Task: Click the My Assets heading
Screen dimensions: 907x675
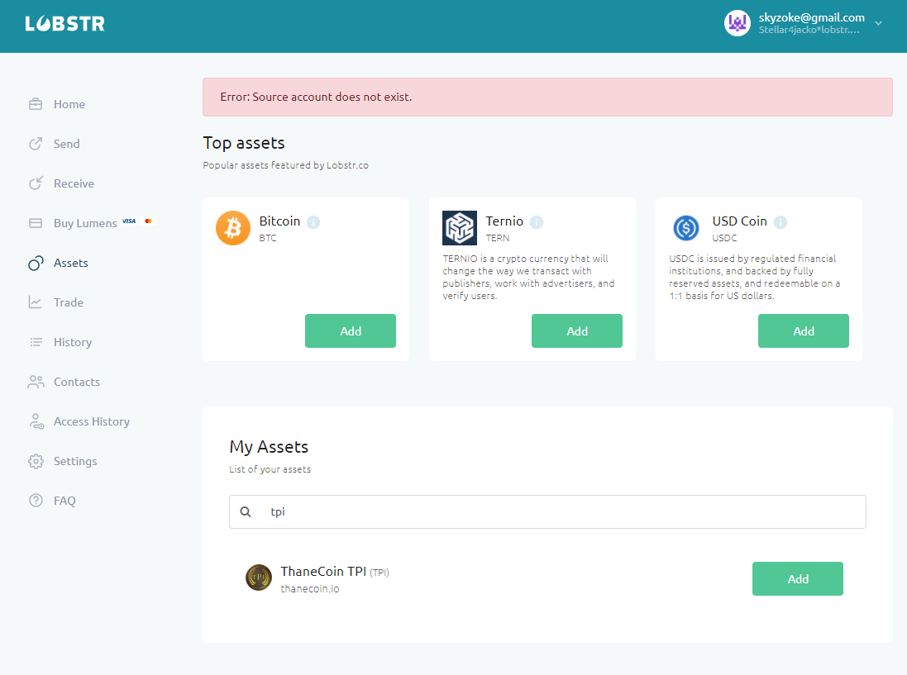Action: tap(269, 447)
